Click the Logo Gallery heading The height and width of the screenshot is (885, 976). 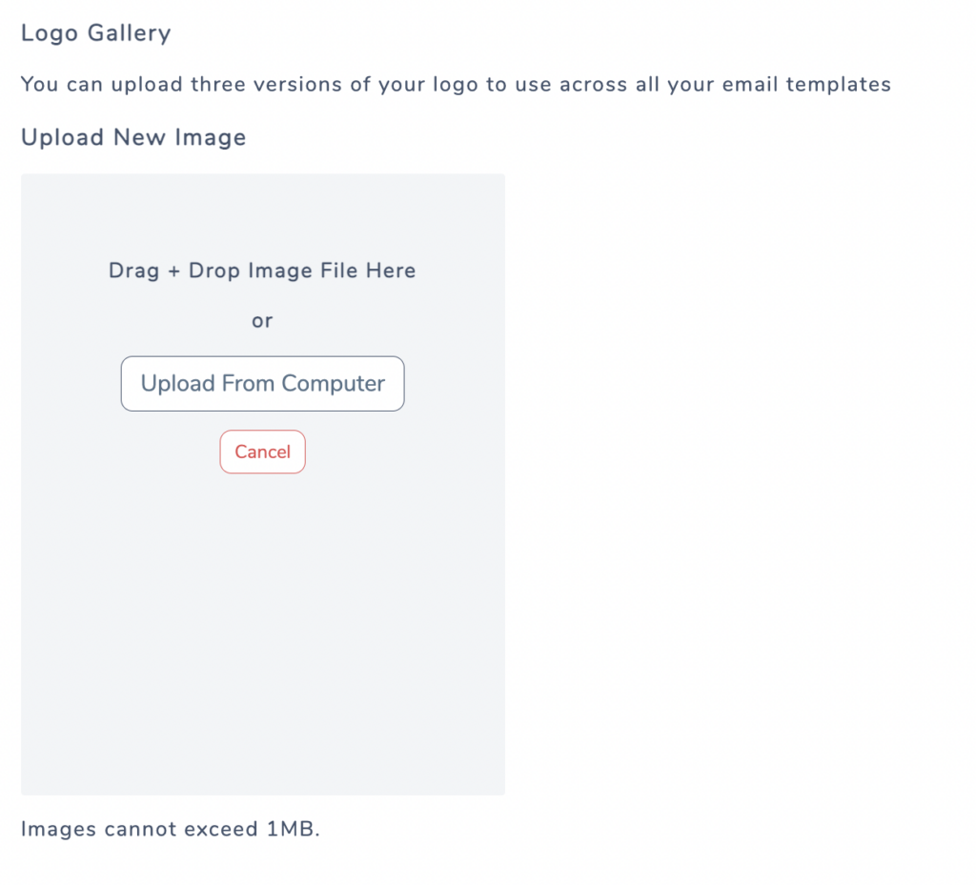click(96, 33)
